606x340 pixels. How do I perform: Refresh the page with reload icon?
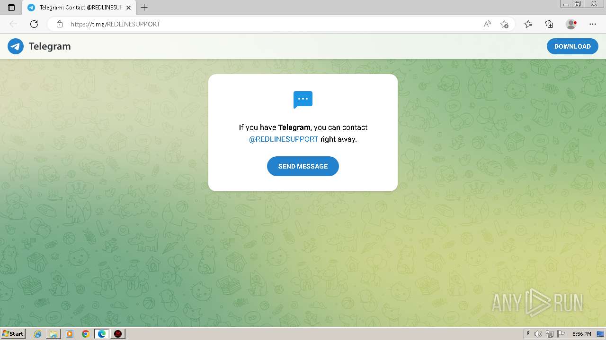click(x=34, y=24)
